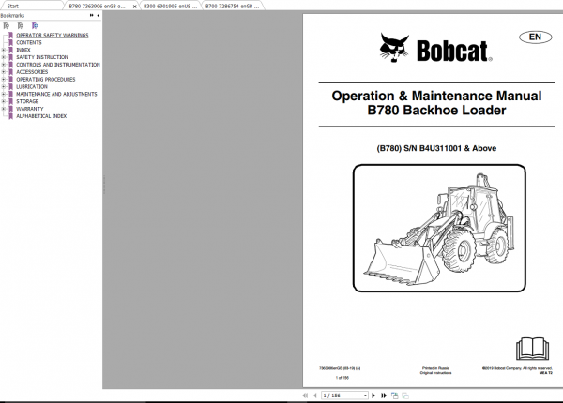The height and width of the screenshot is (403, 563).
Task: Click the purple icon beside CONTENTS
Action: pos(10,42)
